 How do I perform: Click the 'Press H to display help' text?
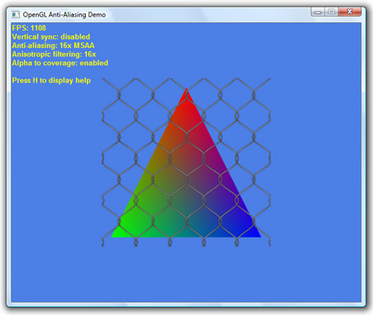tap(51, 80)
